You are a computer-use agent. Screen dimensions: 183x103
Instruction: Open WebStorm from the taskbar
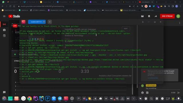click(x=41, y=98)
